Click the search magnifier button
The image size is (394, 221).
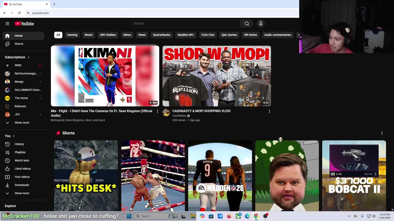point(247,24)
